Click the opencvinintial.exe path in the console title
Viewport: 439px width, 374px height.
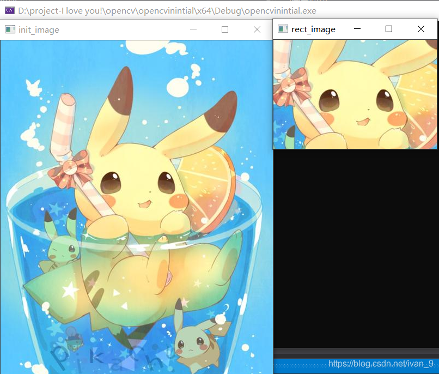(167, 11)
